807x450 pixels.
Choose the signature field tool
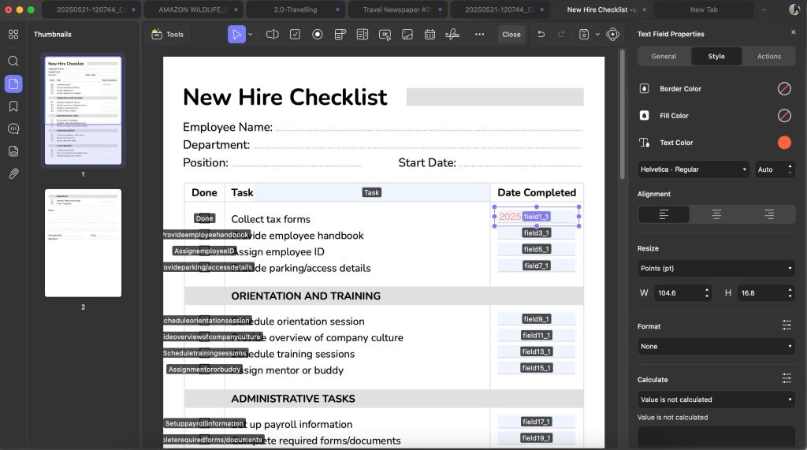click(452, 35)
